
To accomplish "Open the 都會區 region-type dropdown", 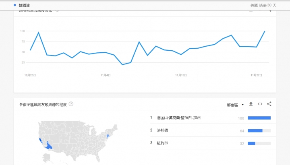I will pos(236,105).
